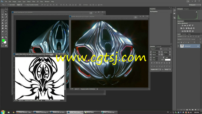
Task: Open the History panel icon
Action: pos(174,10)
